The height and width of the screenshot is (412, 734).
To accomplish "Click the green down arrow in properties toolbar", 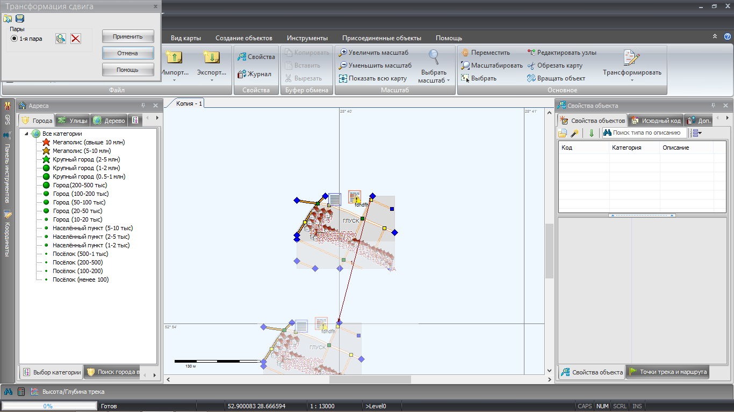I will tap(592, 133).
